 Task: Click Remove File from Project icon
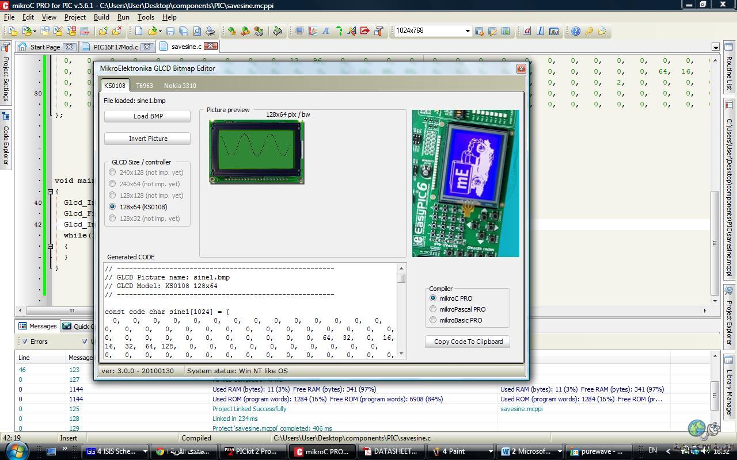point(117,31)
